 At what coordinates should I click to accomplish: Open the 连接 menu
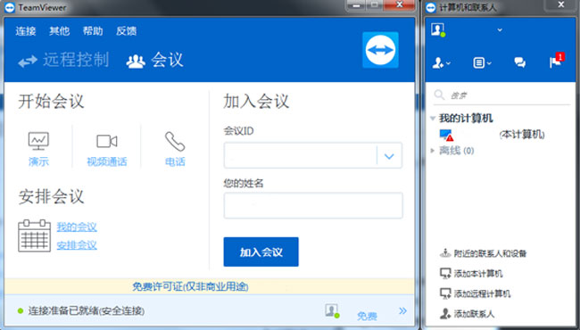coord(26,31)
